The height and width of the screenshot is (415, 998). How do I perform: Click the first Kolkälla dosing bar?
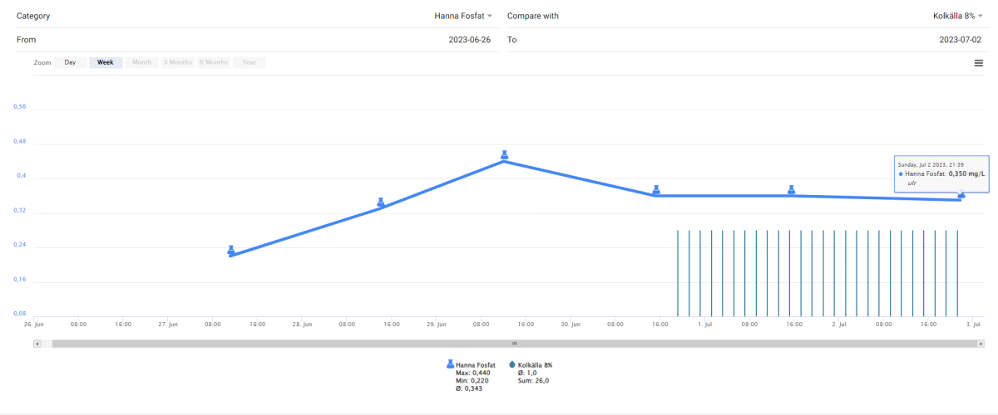click(678, 273)
